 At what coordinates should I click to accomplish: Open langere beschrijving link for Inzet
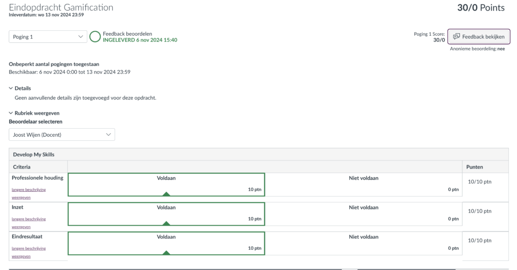(x=29, y=223)
